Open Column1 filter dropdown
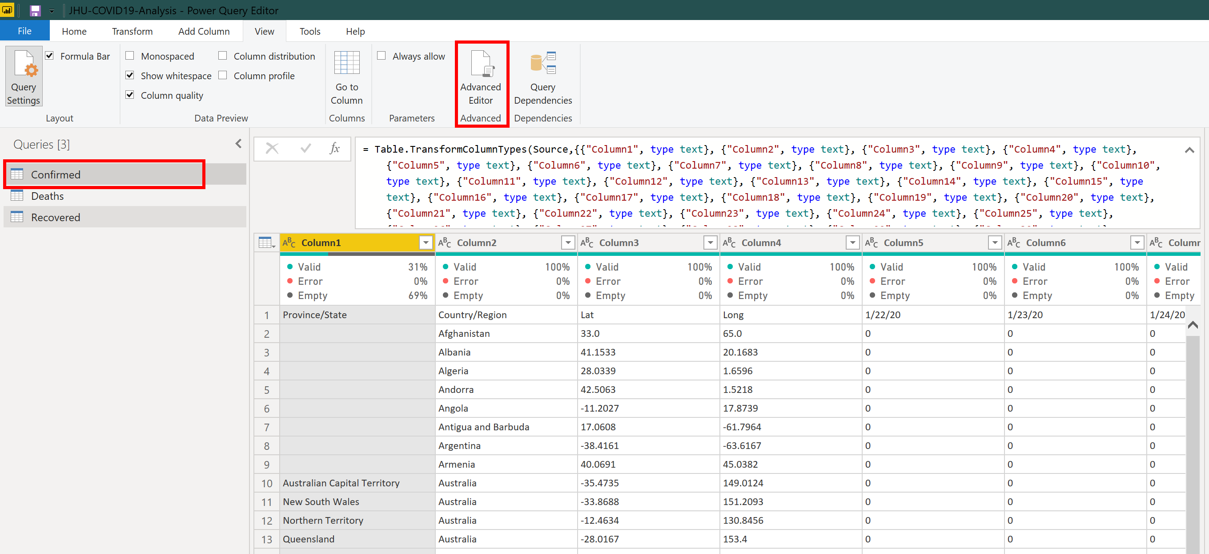The image size is (1209, 554). 425,243
